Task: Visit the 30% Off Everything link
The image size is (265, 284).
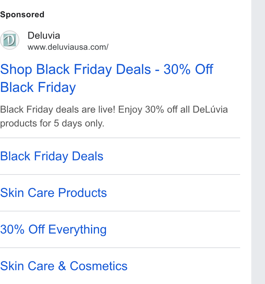Action: tap(53, 229)
